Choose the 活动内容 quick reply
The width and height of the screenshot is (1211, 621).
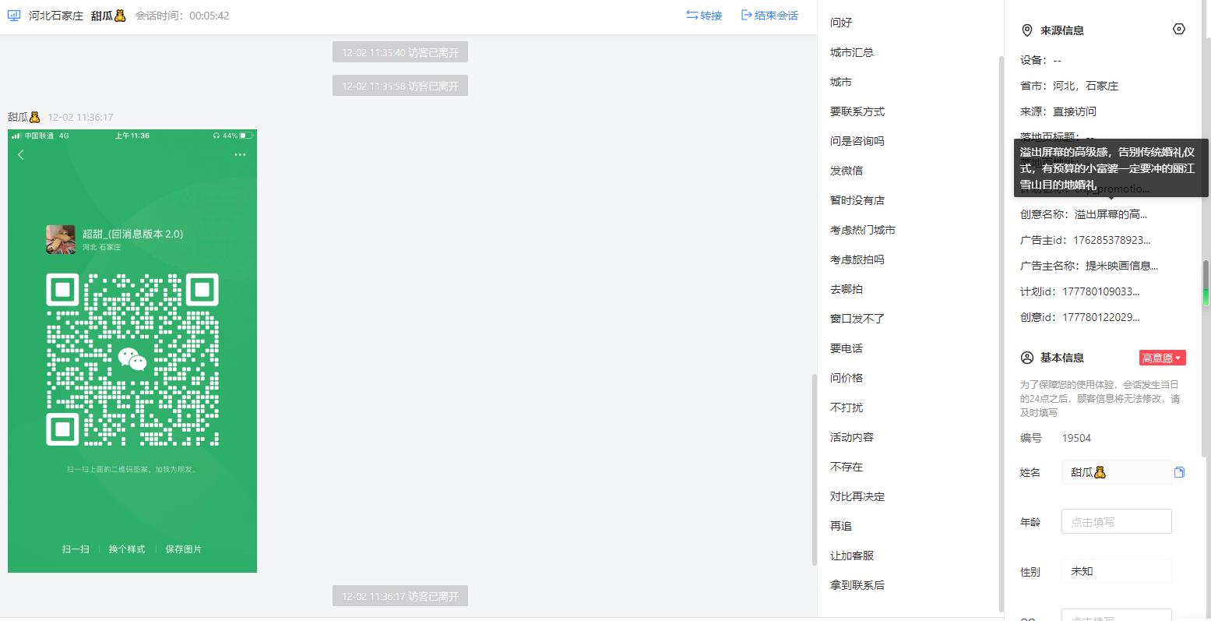(852, 437)
